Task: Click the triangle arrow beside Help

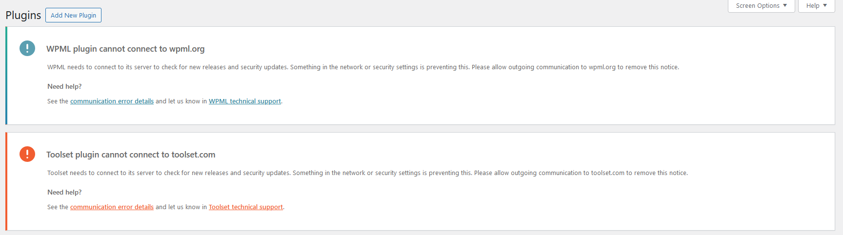Action: pyautogui.click(x=825, y=5)
